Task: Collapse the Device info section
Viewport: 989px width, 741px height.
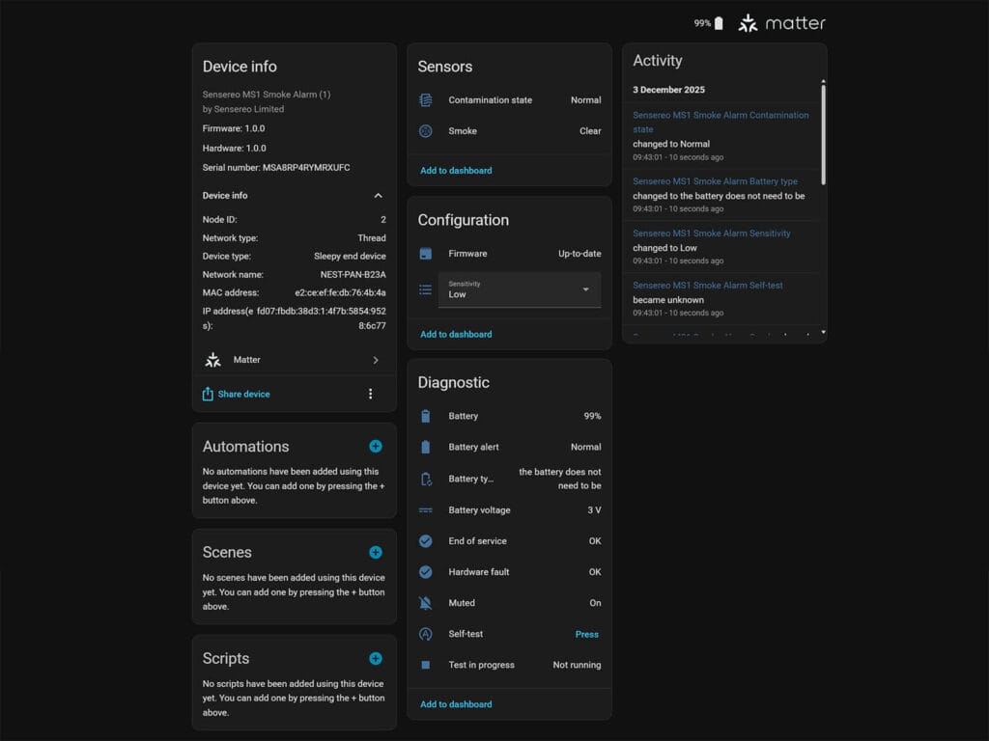Action: point(380,195)
